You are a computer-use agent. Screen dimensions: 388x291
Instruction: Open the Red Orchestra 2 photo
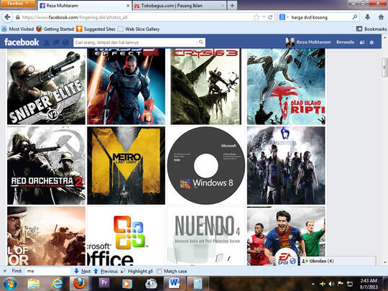(x=46, y=165)
